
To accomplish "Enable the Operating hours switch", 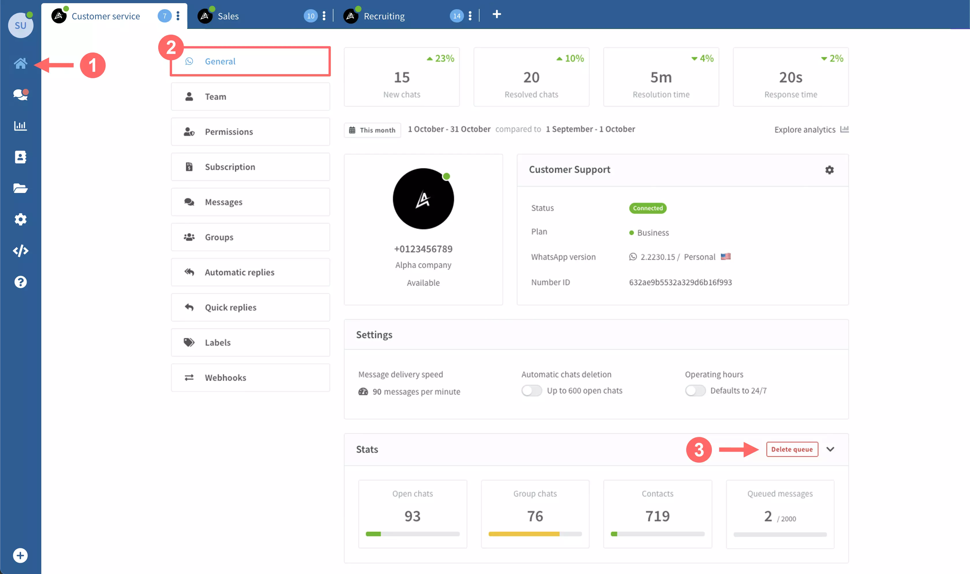I will pos(695,391).
